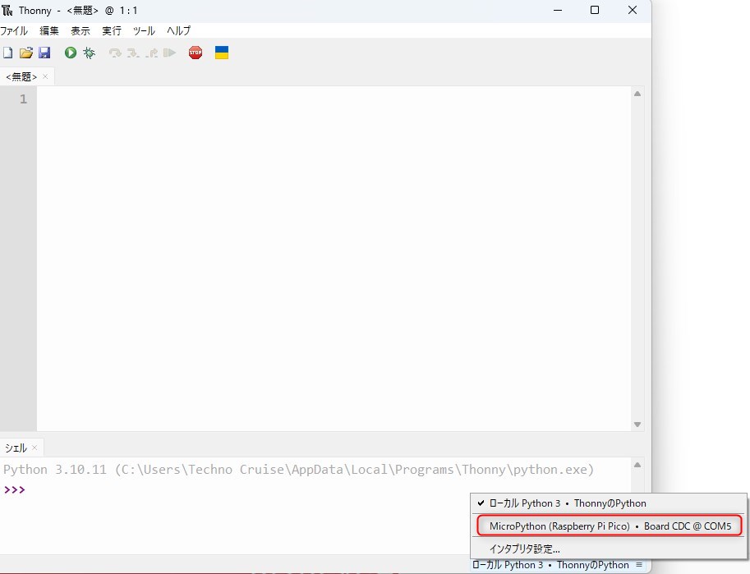Screen dimensions: 750x574
Task: Click shell scrollbar up arrow
Action: 637,465
